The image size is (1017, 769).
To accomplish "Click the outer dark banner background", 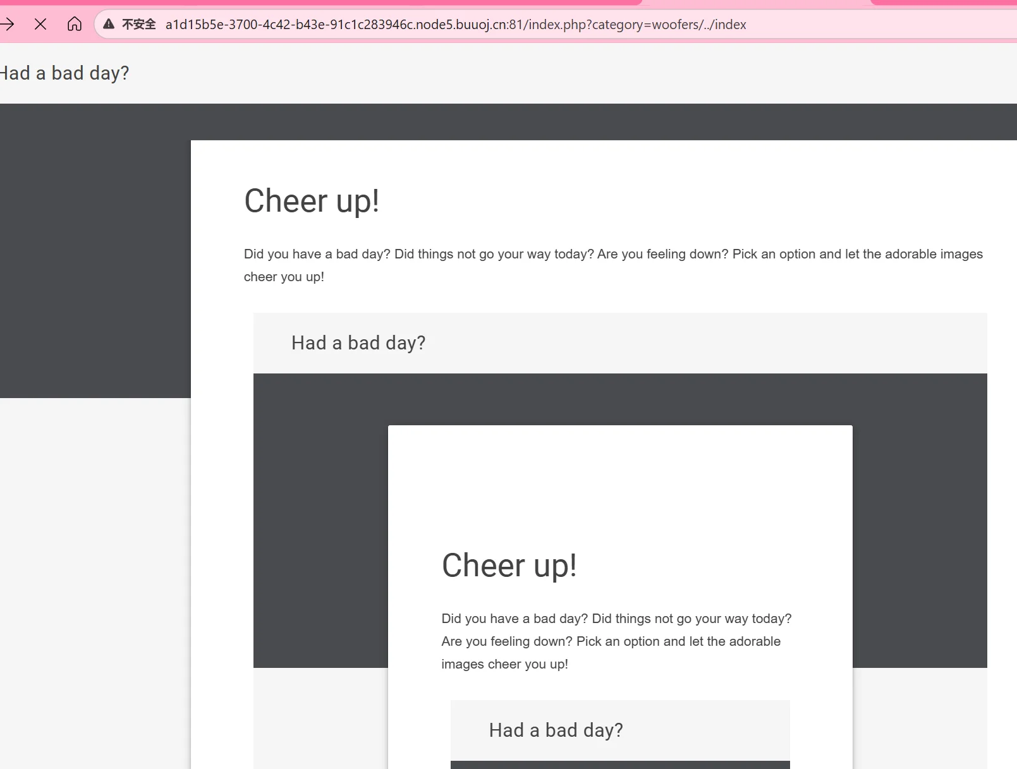I will (95, 253).
